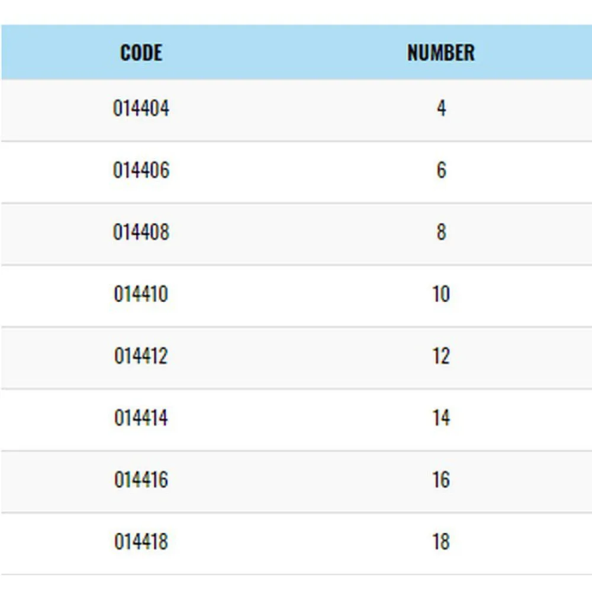Click number 6 in the table

pyautogui.click(x=441, y=170)
